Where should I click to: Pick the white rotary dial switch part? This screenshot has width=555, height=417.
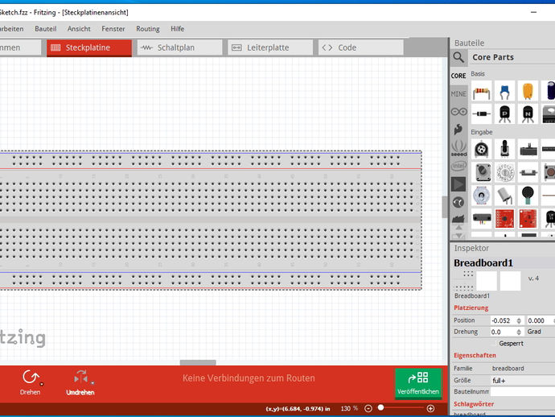[505, 172]
